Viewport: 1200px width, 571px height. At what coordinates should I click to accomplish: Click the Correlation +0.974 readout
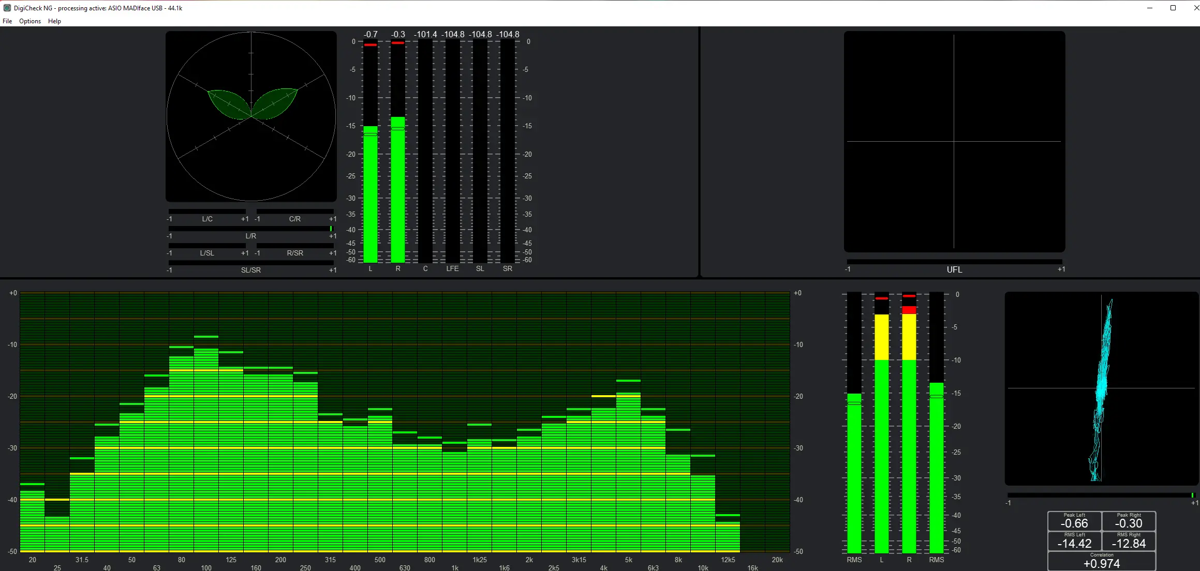(1102, 563)
